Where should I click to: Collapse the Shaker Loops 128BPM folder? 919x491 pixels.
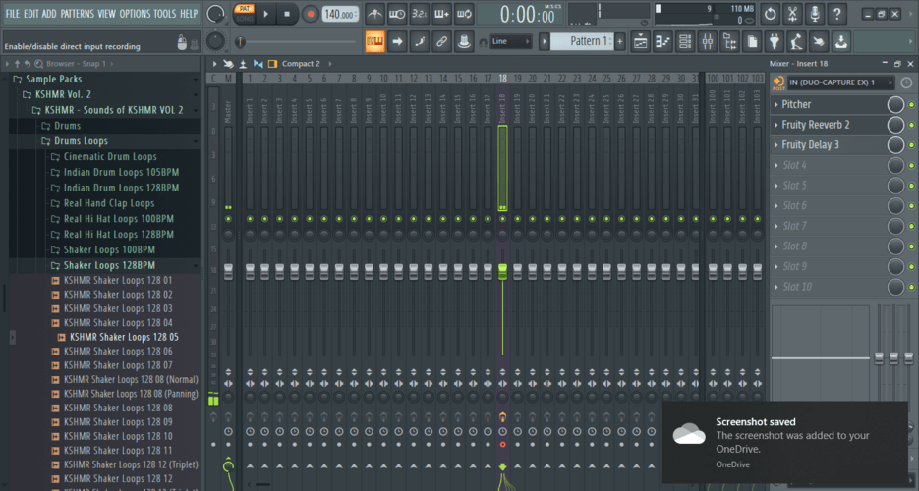(110, 265)
